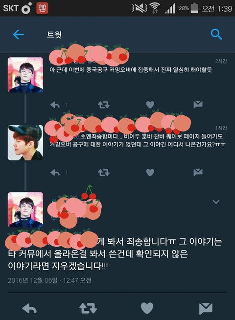Send the first tweet via message icon

198,105
